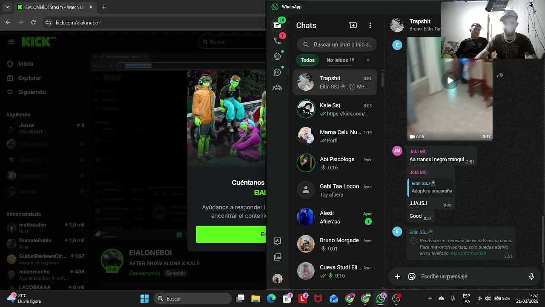Open the emoji and sticker picker
This screenshot has height=307, width=545.
(412, 277)
